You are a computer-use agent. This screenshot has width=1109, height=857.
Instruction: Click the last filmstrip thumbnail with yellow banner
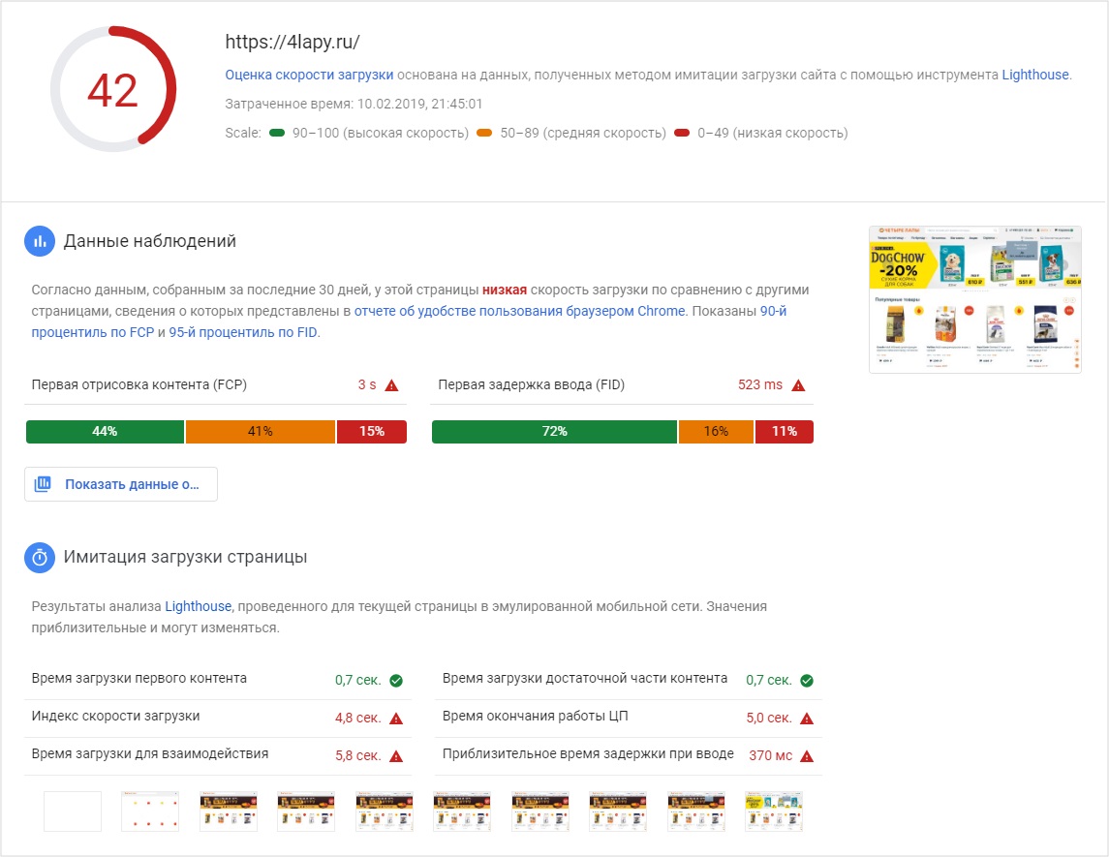[773, 811]
